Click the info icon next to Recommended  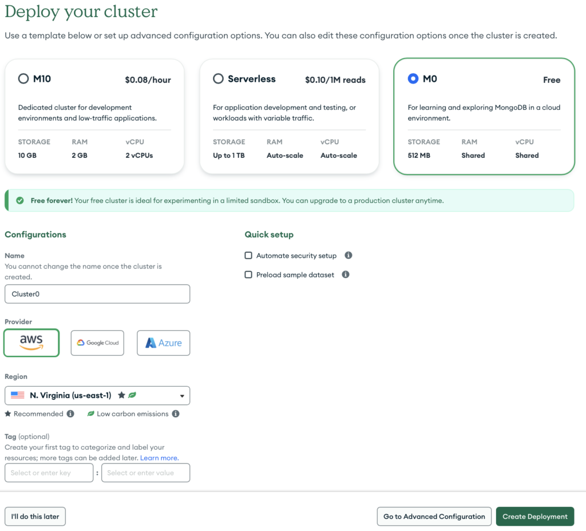tap(70, 414)
